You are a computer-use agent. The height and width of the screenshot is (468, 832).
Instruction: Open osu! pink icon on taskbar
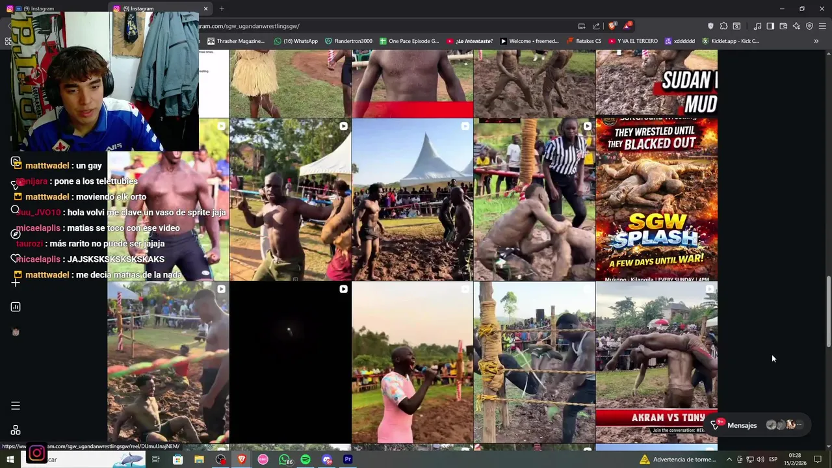pos(263,460)
